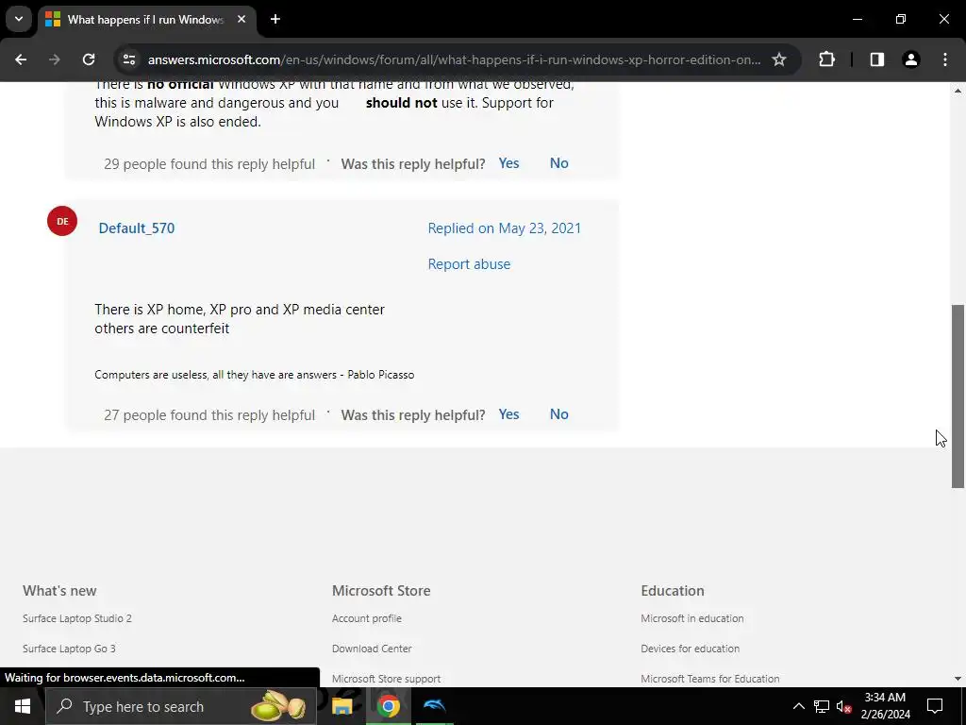Open the Surface Laptop Go 3 footer link
966x725 pixels.
point(69,649)
